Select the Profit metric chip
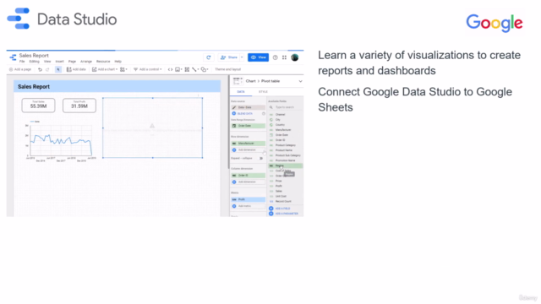This screenshot has height=304, width=541. pyautogui.click(x=248, y=199)
